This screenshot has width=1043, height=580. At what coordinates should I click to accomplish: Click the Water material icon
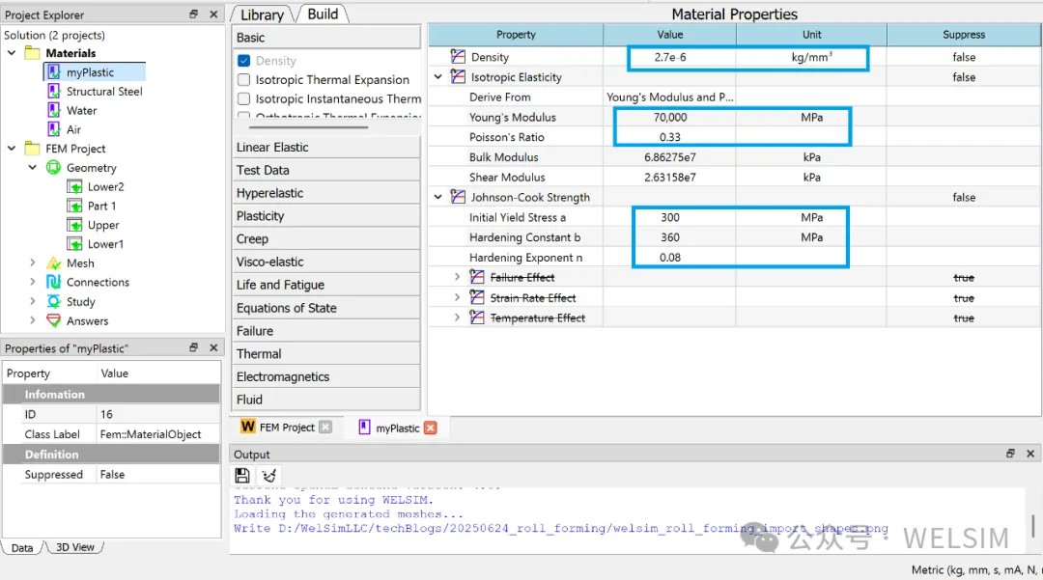tap(54, 110)
